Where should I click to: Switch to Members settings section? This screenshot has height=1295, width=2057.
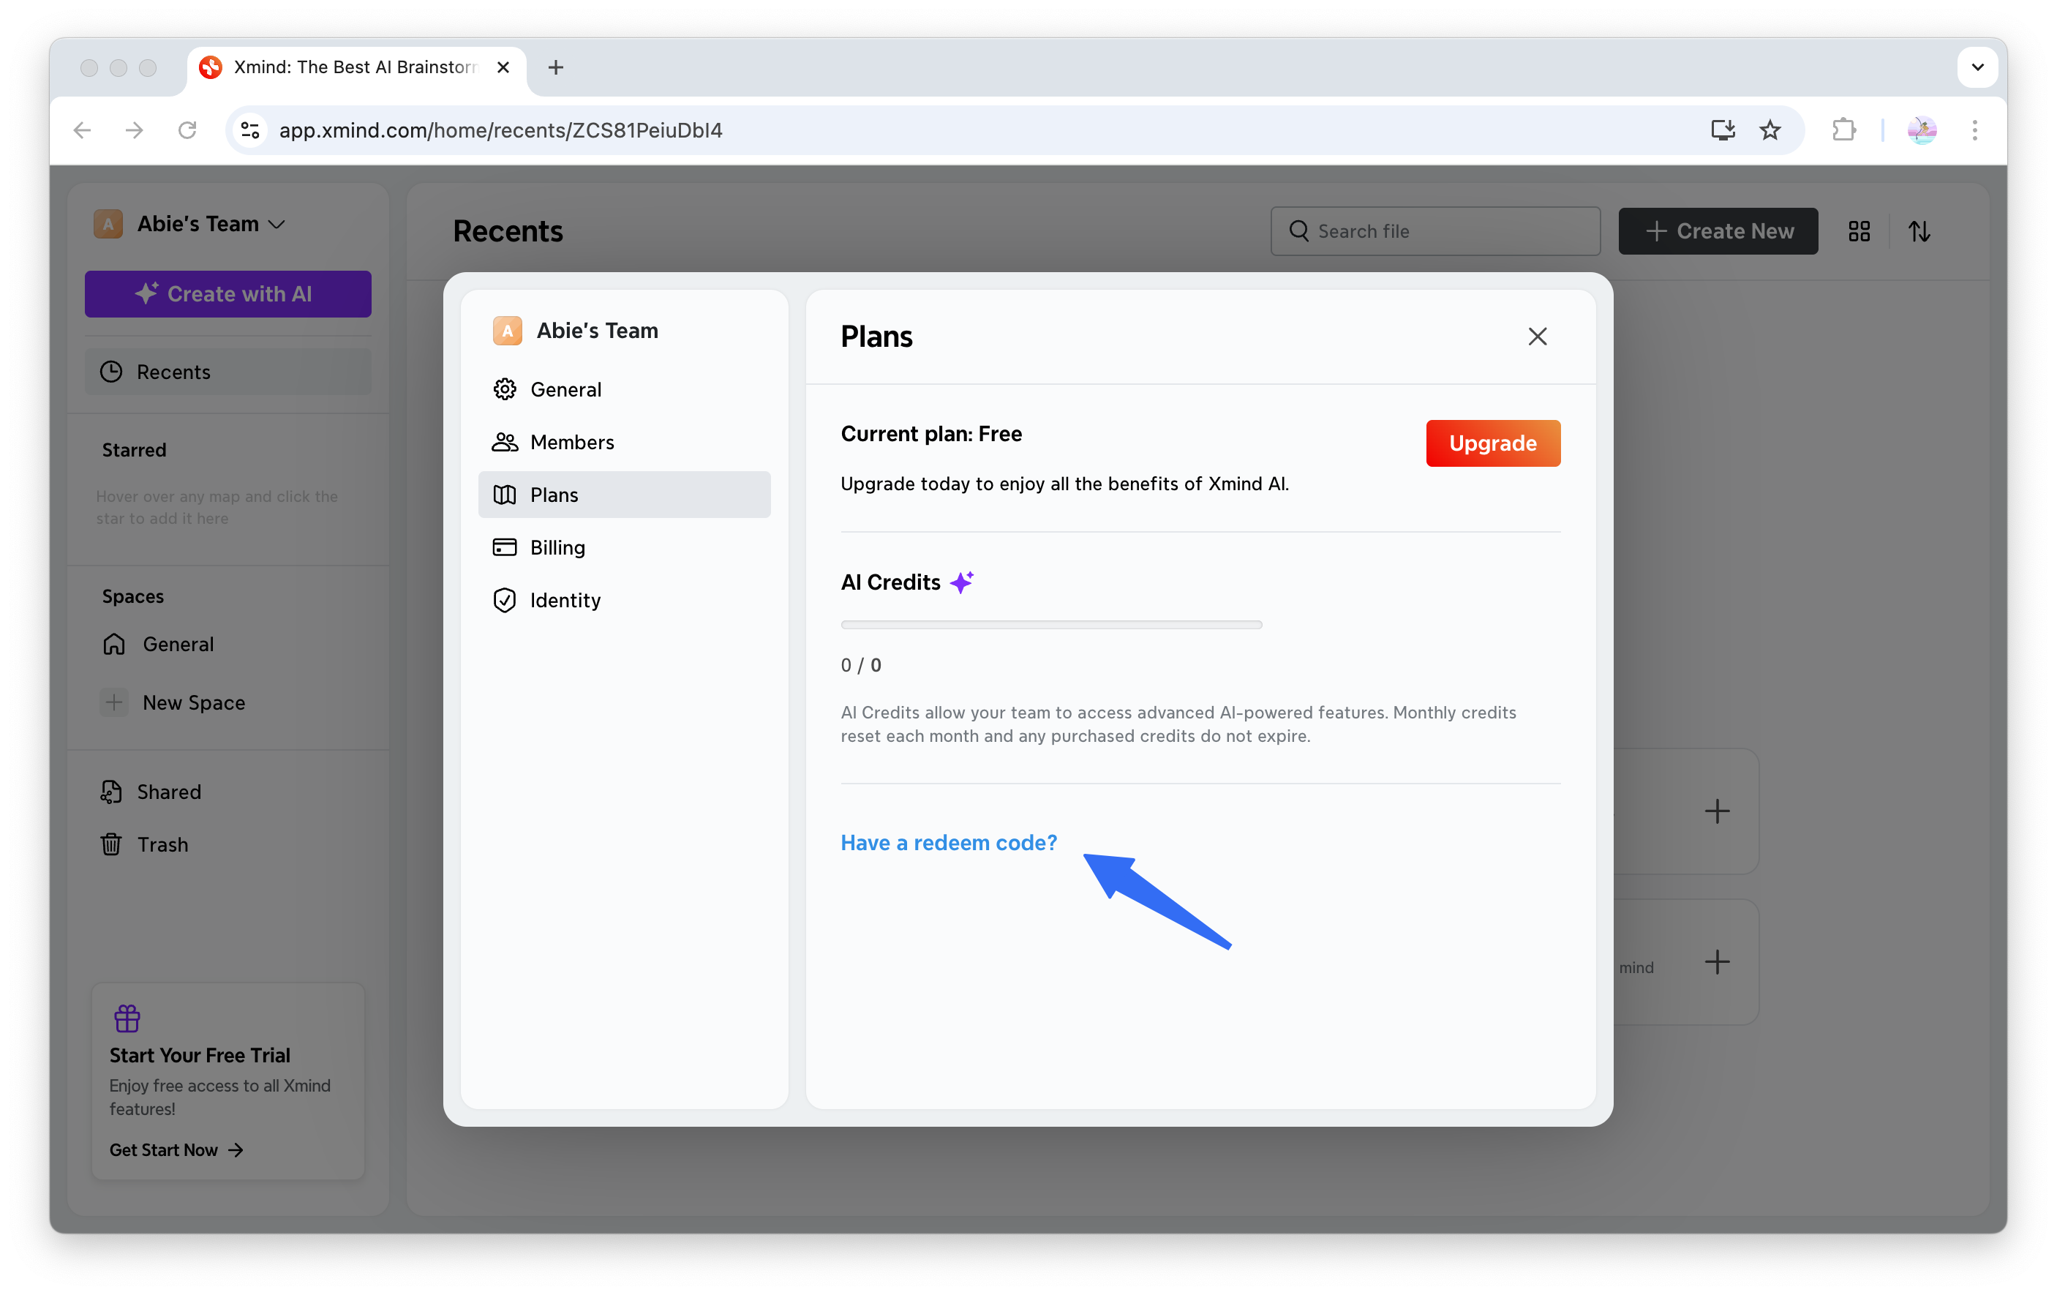tap(625, 442)
